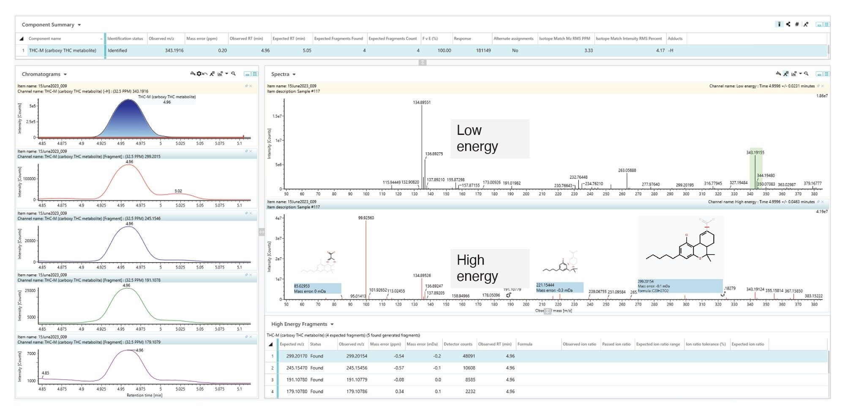This screenshot has height=414, width=845.
Task: Select the THC-M (carboxy THC metabolite) row
Action: [x=422, y=50]
